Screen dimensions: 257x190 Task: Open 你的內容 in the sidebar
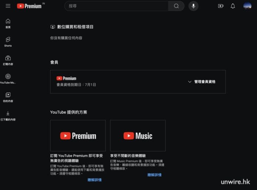pyautogui.click(x=8, y=97)
